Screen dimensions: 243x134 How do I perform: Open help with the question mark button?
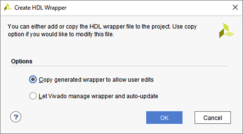pos(16,117)
